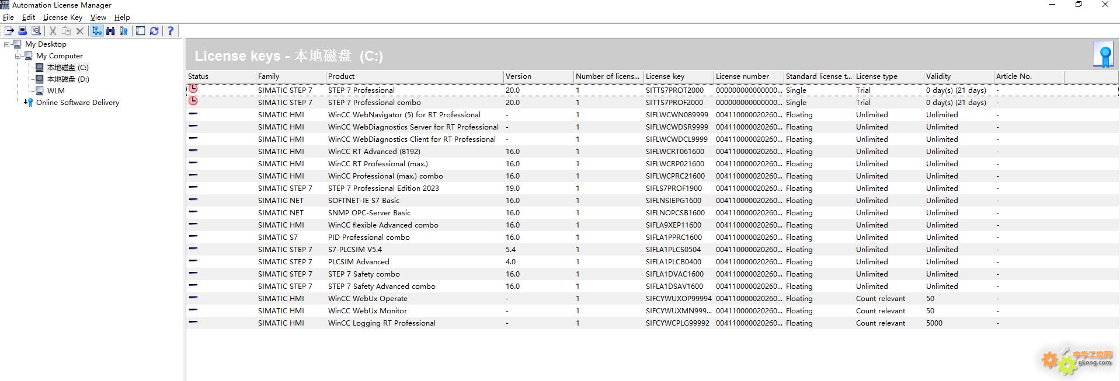Click the transfer license key arrow icon
1120x381 pixels.
tap(9, 31)
